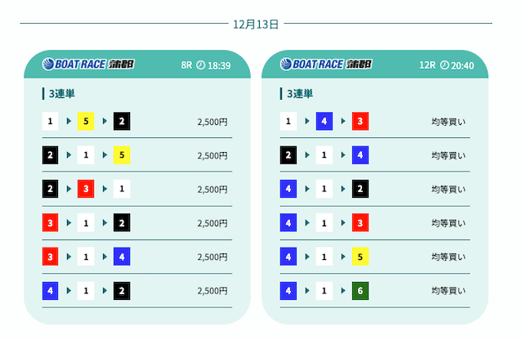
Task: Click blue boat 4 in last 8R row
Action: coord(51,290)
